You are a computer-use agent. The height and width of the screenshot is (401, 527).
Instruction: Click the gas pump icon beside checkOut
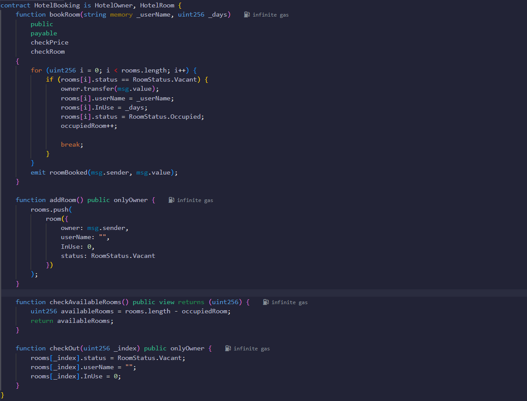[x=228, y=348]
